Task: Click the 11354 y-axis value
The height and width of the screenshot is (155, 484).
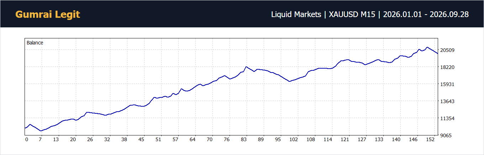Action: point(448,118)
